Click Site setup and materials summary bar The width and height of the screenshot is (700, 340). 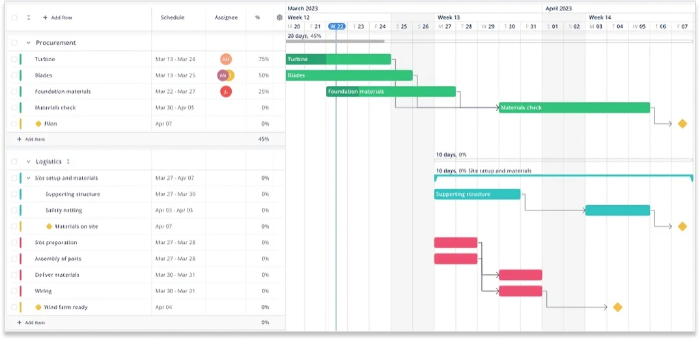pos(563,177)
